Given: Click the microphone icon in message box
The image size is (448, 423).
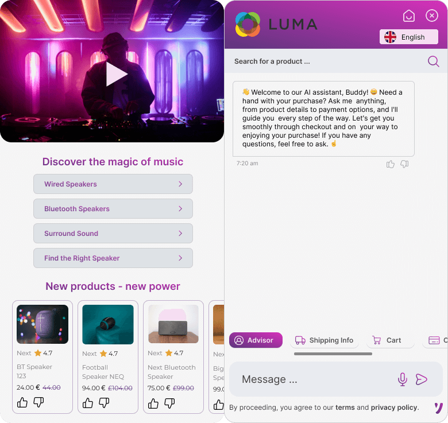Looking at the screenshot, I should tap(402, 379).
